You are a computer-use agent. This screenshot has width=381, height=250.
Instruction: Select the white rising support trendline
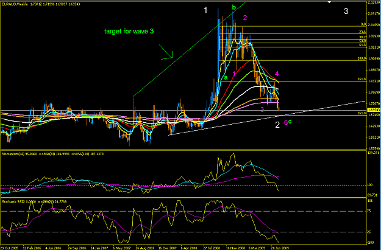pos(267,118)
